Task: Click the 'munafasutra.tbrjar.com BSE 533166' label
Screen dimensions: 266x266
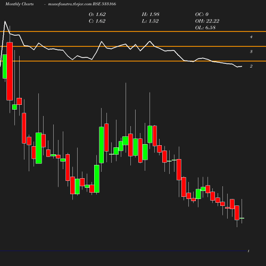Action: [82, 4]
